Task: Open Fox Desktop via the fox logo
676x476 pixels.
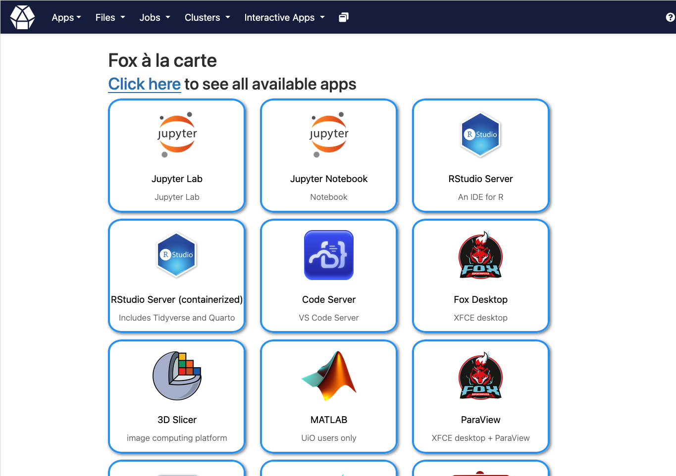Action: coord(480,255)
